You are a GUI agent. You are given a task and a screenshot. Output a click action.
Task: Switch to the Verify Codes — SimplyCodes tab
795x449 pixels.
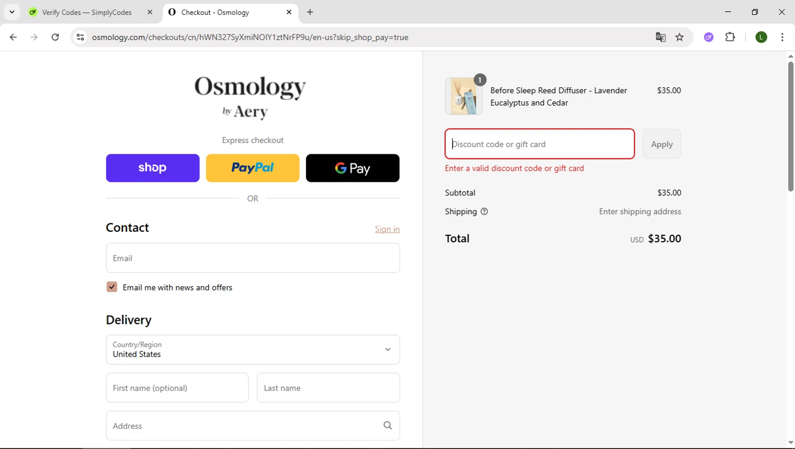pyautogui.click(x=87, y=12)
